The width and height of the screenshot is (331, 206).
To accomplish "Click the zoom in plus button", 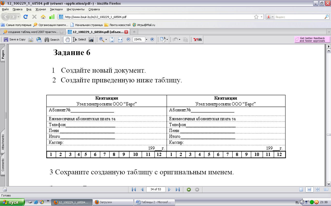I will (152, 39).
